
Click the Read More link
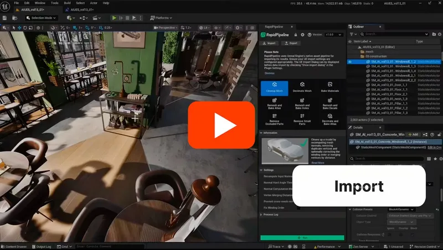(317, 163)
